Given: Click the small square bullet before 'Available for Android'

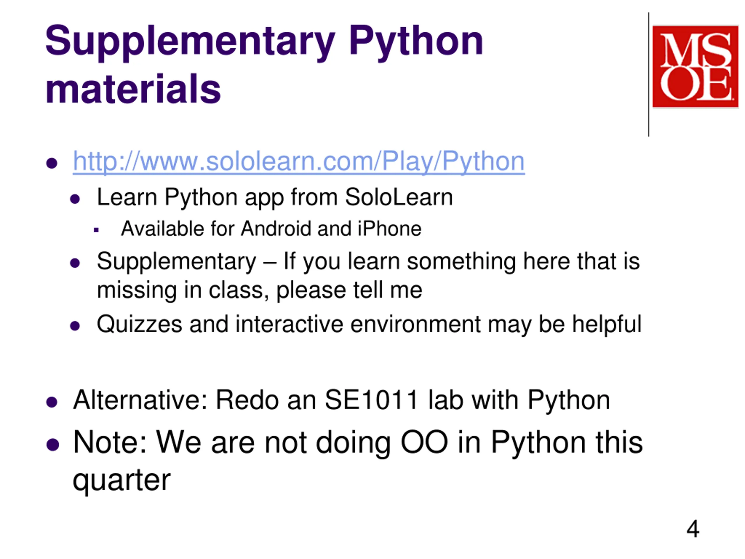Looking at the screenshot, I should pyautogui.click(x=96, y=230).
